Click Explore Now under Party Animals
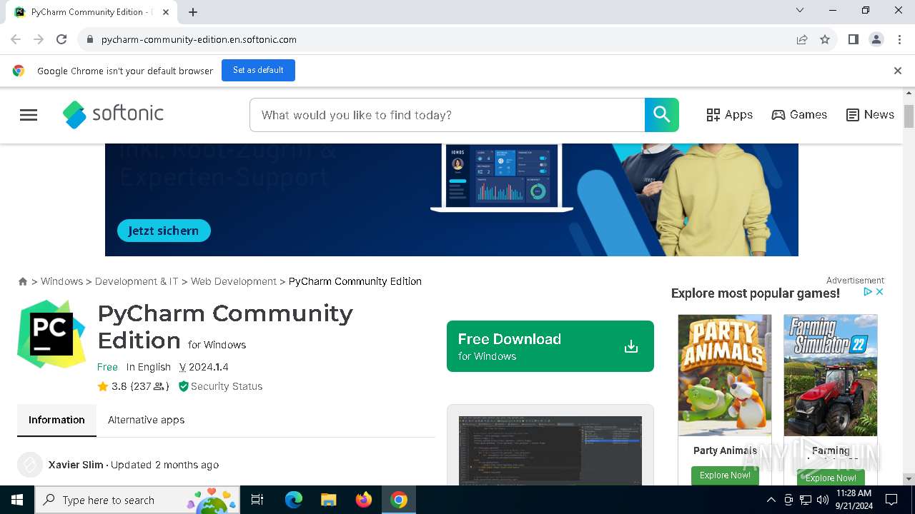The height and width of the screenshot is (514, 915). 725,475
